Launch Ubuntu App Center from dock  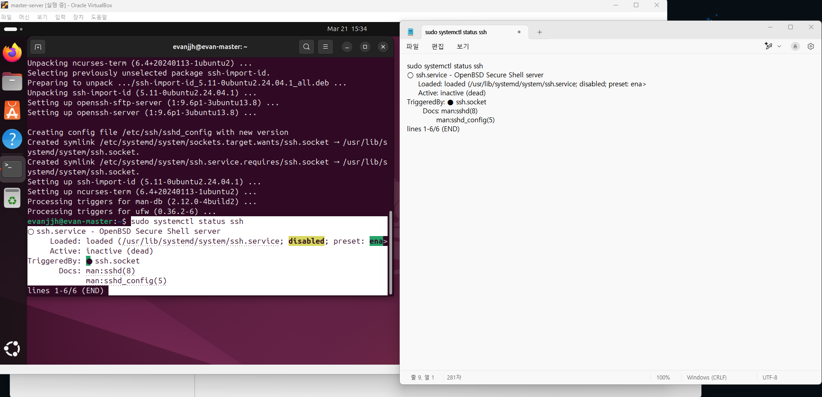(x=12, y=110)
